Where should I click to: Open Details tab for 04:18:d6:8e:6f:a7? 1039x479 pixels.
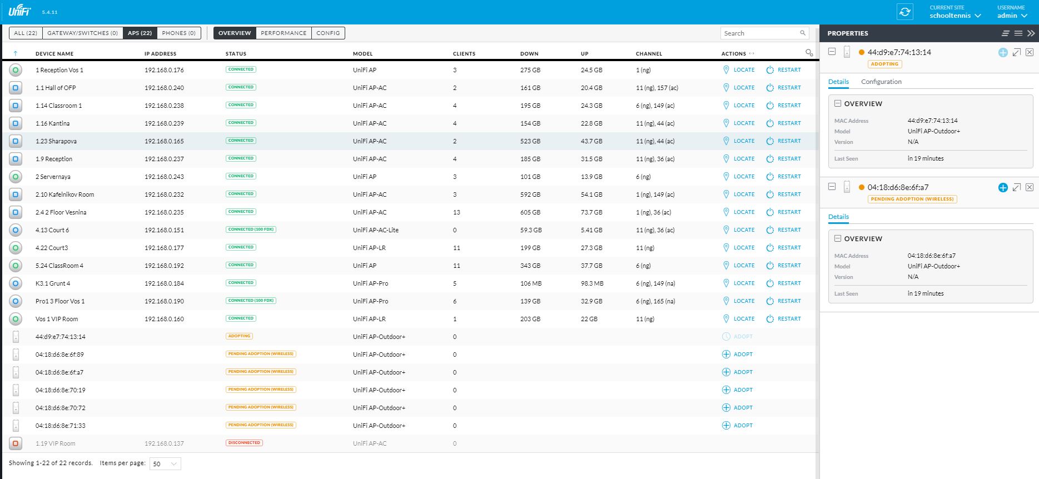click(838, 217)
